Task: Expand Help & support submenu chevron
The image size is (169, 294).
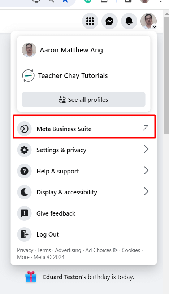Action: (x=146, y=170)
